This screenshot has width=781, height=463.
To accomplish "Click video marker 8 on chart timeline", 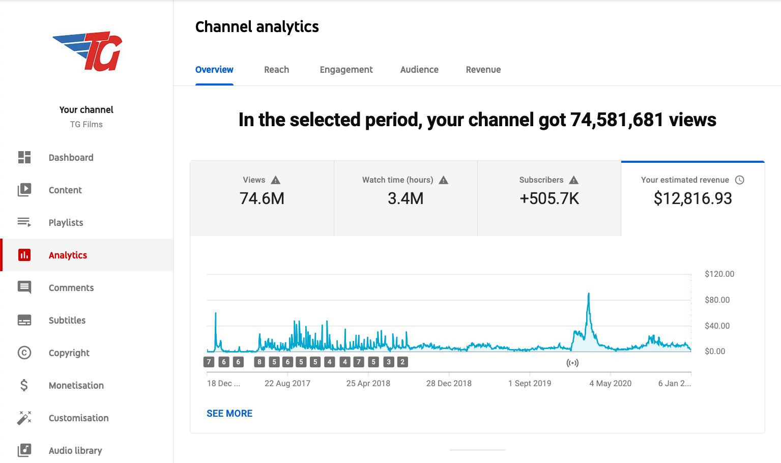I will tap(259, 362).
